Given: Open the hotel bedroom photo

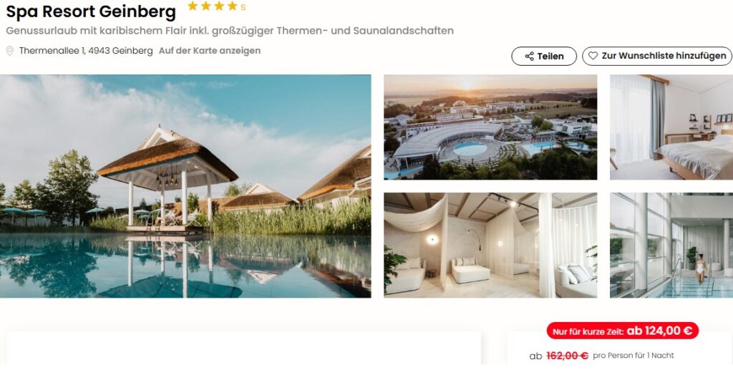Looking at the screenshot, I should (x=671, y=127).
